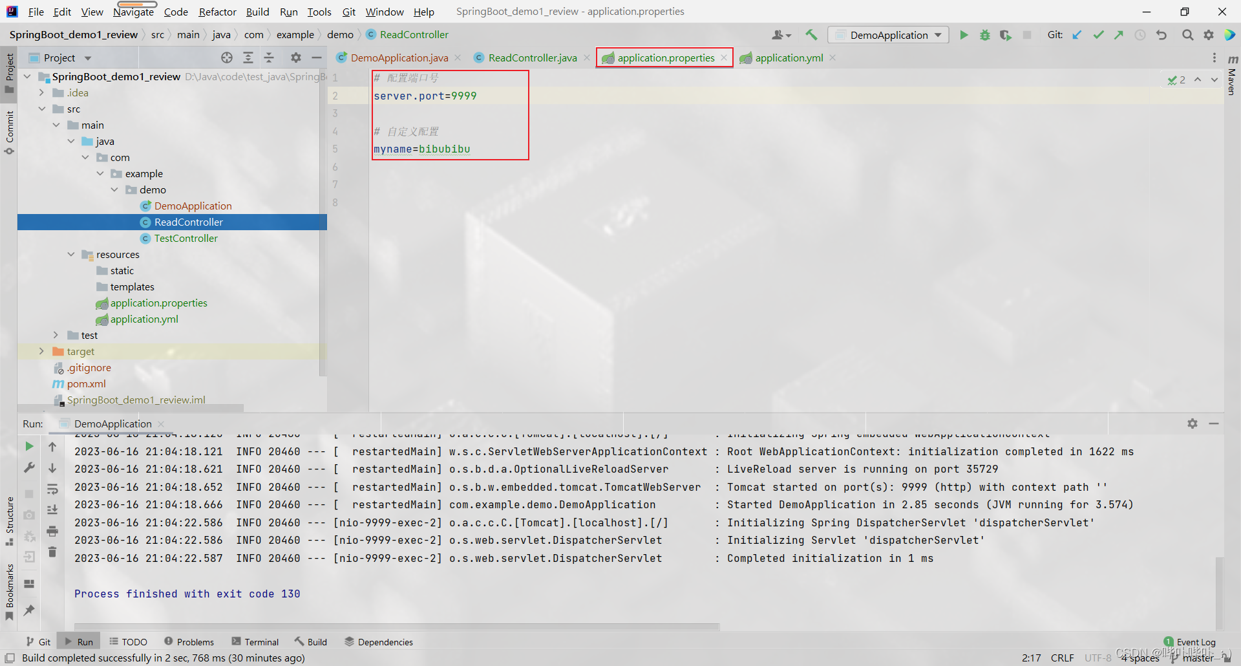Open Terminal tool window
1241x666 pixels.
(x=255, y=641)
